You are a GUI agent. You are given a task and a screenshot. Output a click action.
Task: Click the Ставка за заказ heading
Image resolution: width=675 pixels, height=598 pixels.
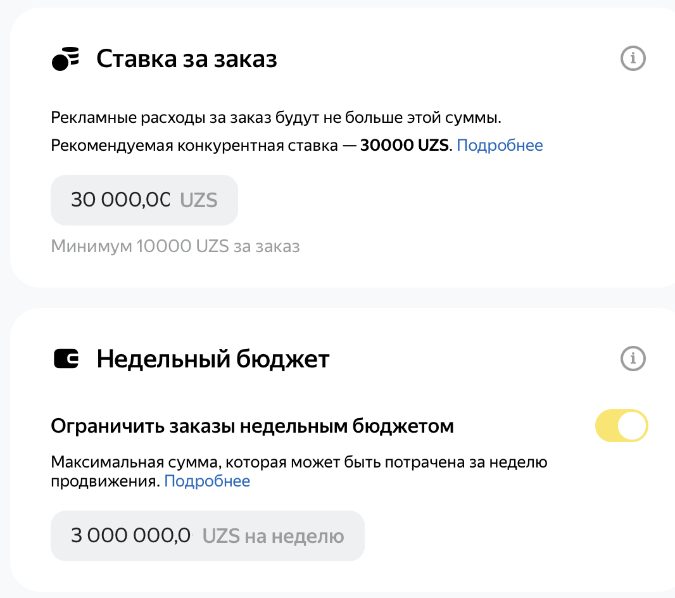[186, 58]
